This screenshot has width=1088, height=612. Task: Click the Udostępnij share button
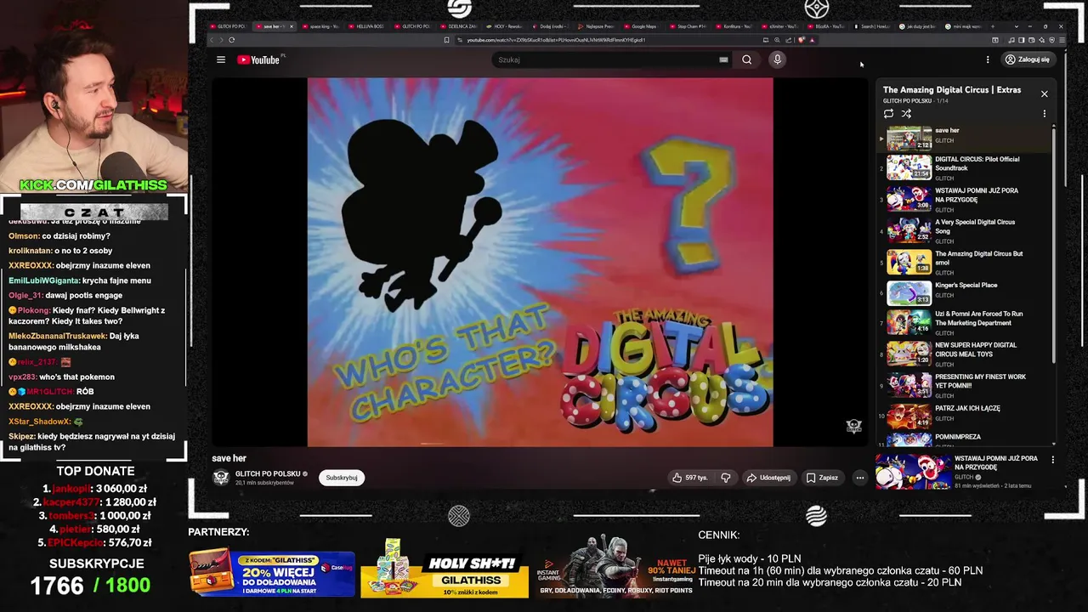click(768, 478)
